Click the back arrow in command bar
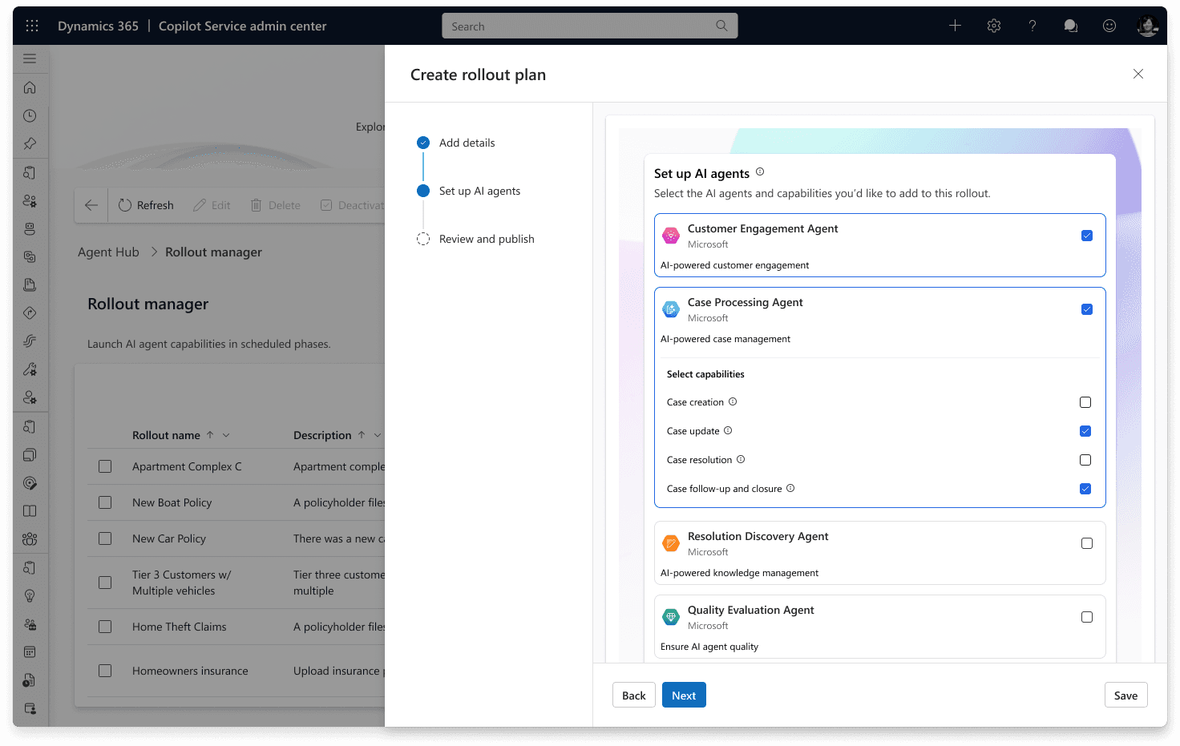This screenshot has width=1180, height=746. pyautogui.click(x=91, y=205)
